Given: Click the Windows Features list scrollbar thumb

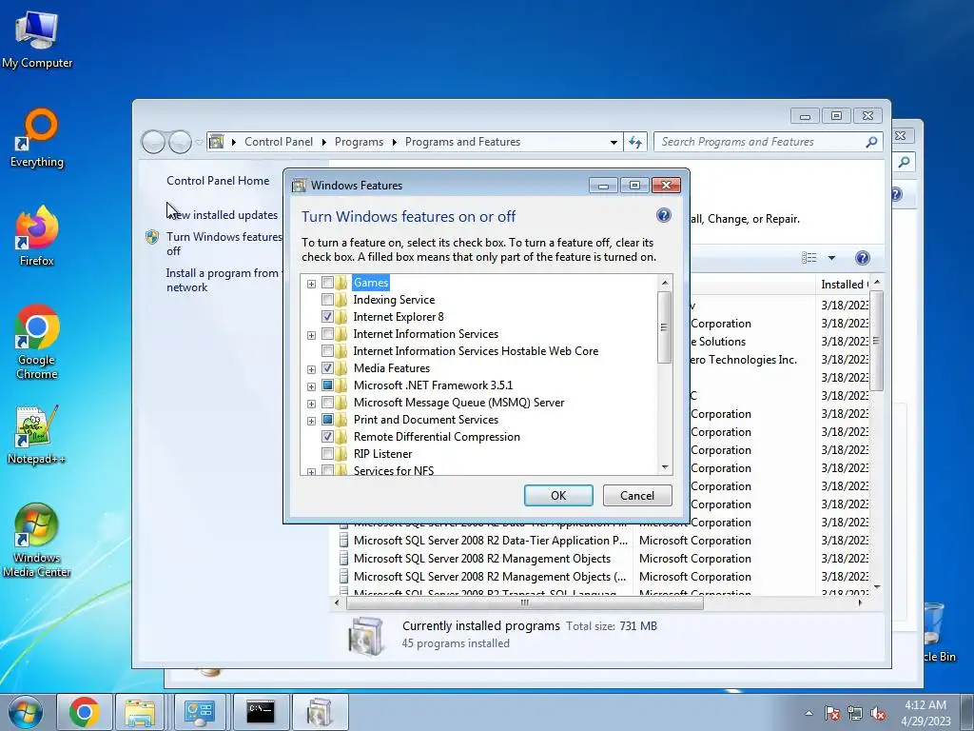Looking at the screenshot, I should (x=664, y=327).
